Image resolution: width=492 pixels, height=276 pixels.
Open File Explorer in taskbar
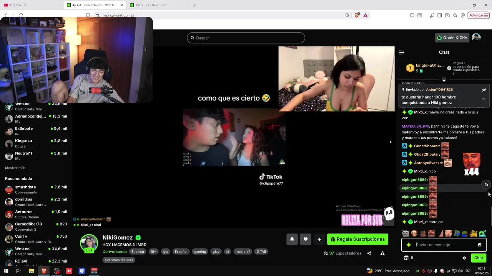point(32,271)
